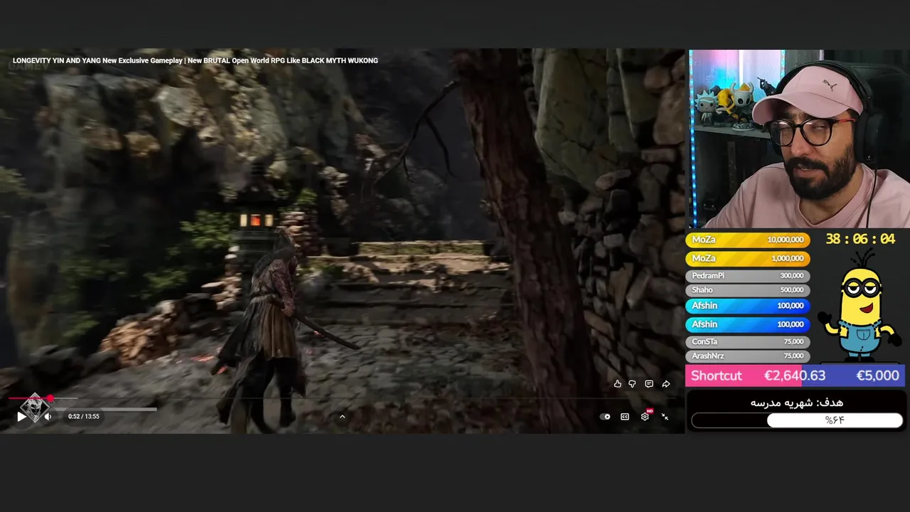910x512 pixels.
Task: Click the ArashNrz 75,000 donor row
Action: point(747,356)
